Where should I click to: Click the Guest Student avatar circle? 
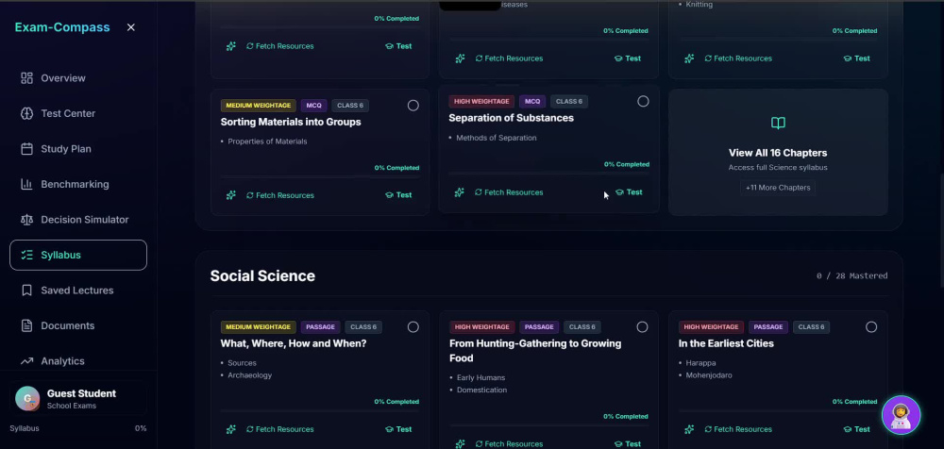[27, 398]
